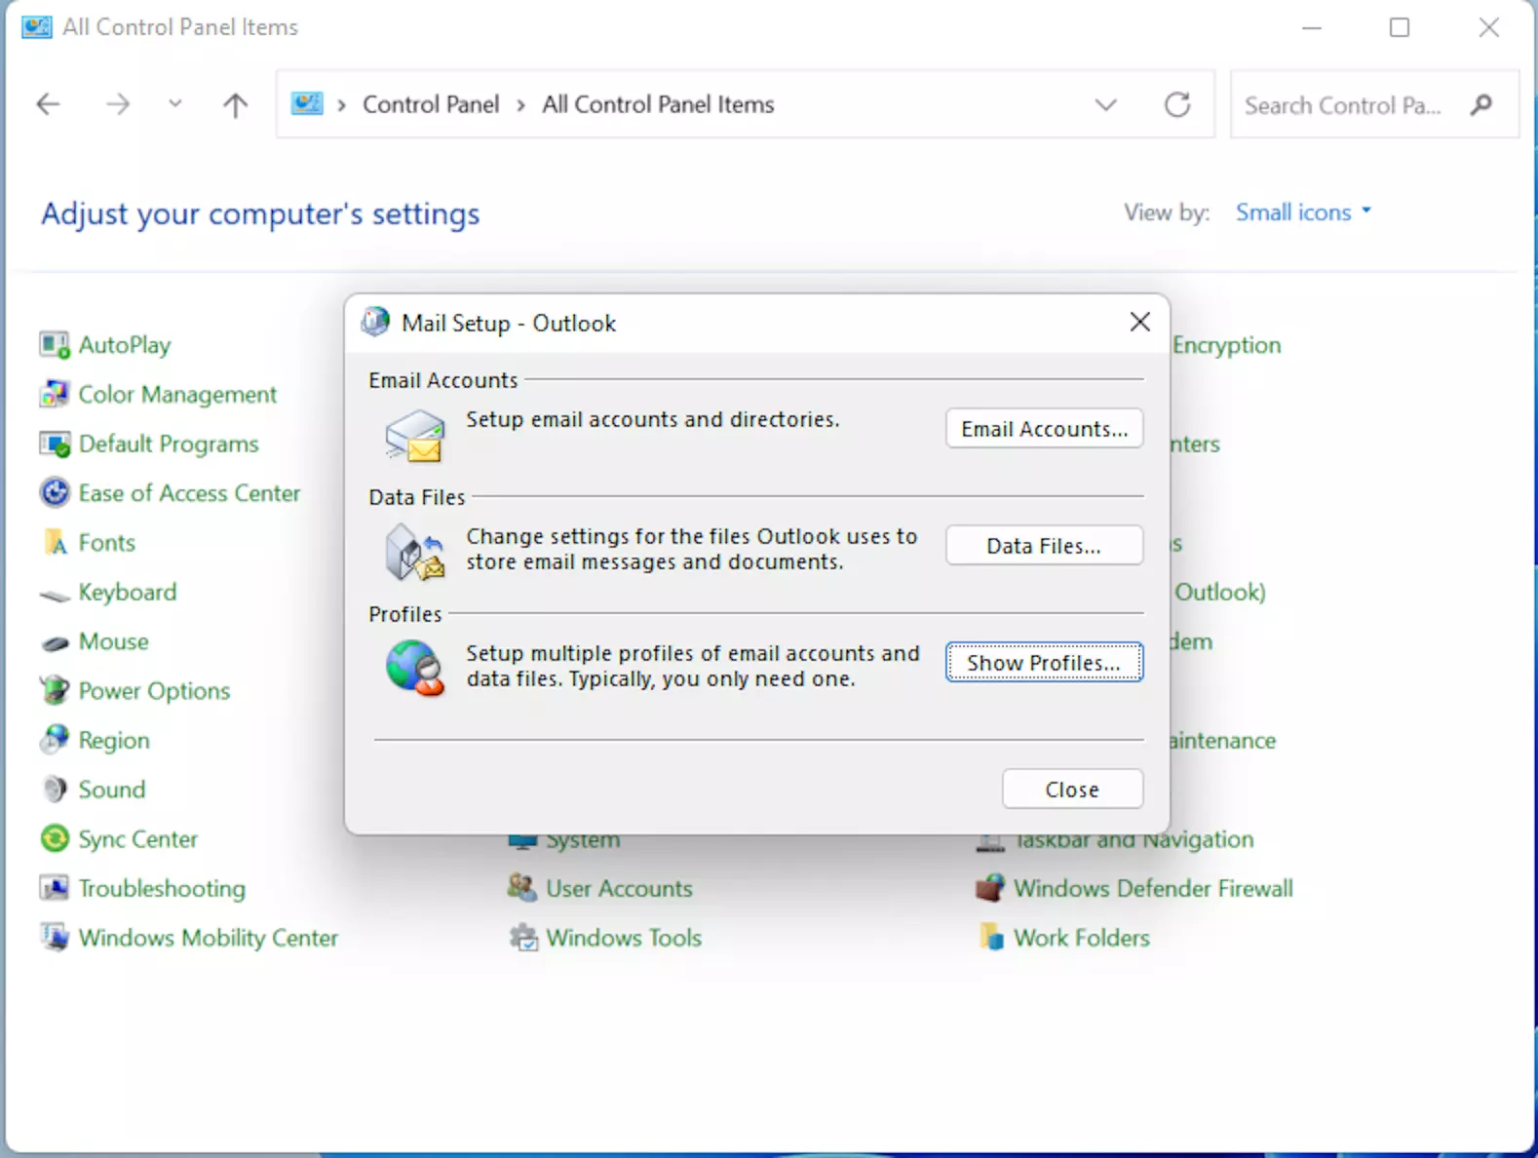
Task: Expand the address bar history dropdown
Action: [1105, 104]
